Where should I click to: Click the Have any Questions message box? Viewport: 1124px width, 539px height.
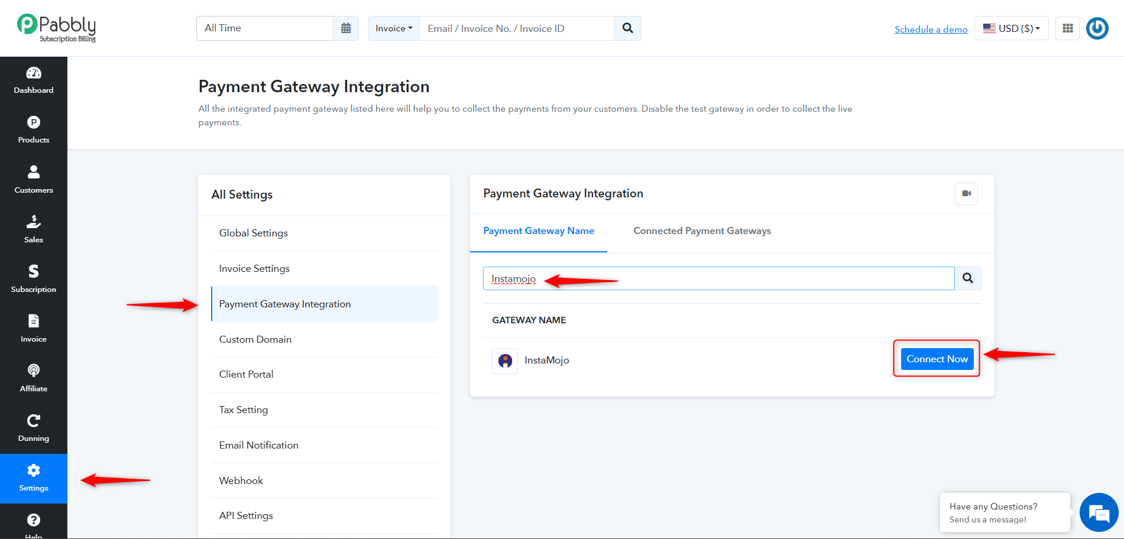click(x=1005, y=512)
